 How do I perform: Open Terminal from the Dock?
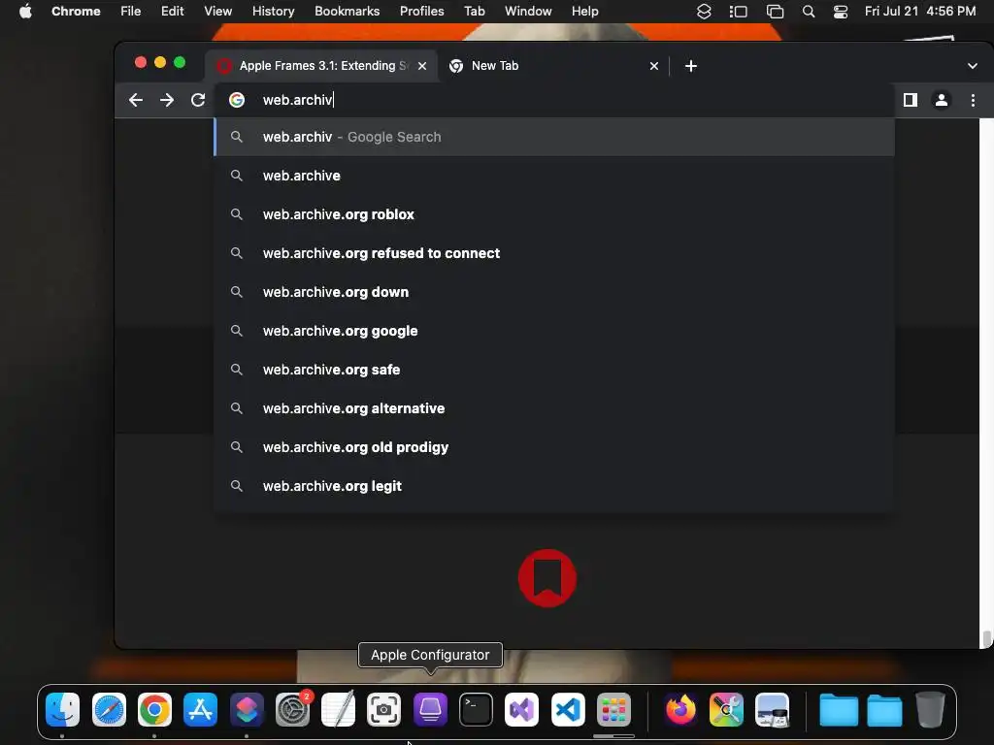(476, 709)
